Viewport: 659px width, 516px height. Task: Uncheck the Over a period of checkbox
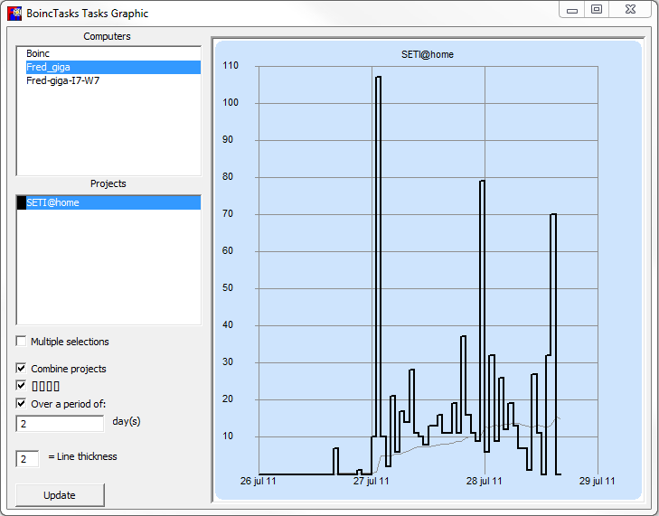point(21,404)
